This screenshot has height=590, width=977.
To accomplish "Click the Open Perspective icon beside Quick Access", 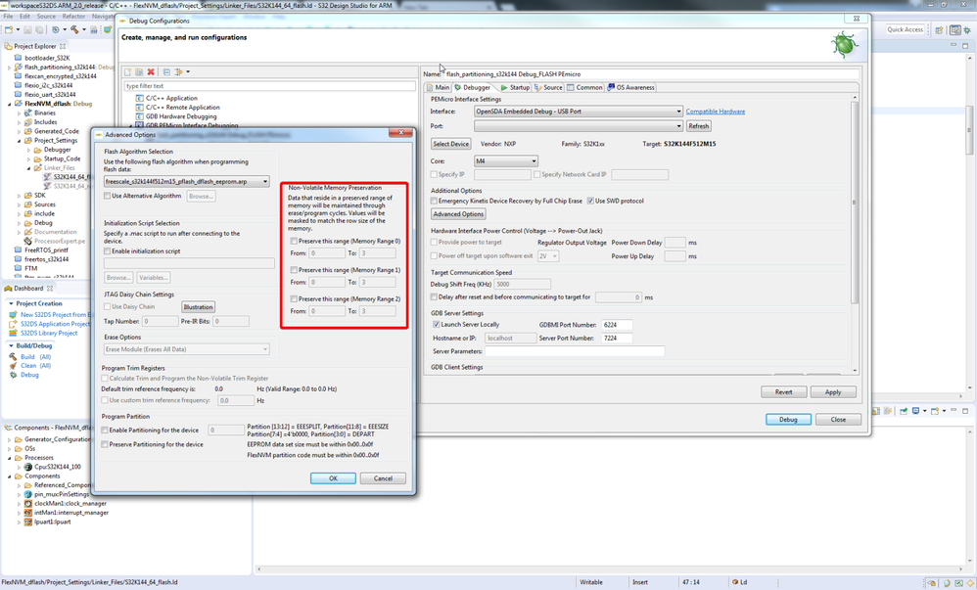I will click(x=939, y=30).
